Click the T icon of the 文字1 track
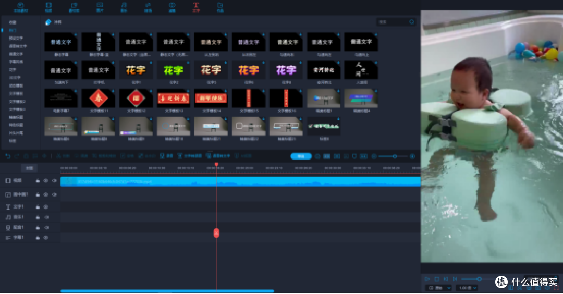 point(8,207)
